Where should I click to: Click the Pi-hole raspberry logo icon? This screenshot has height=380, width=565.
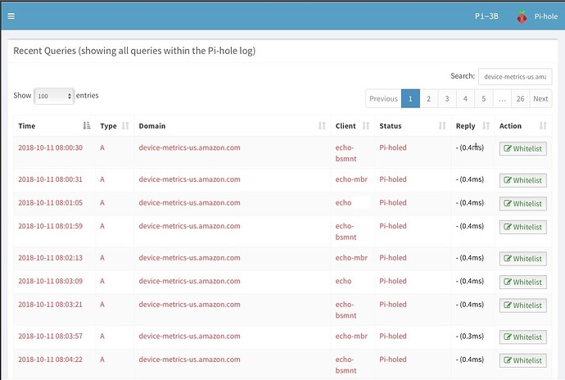522,16
